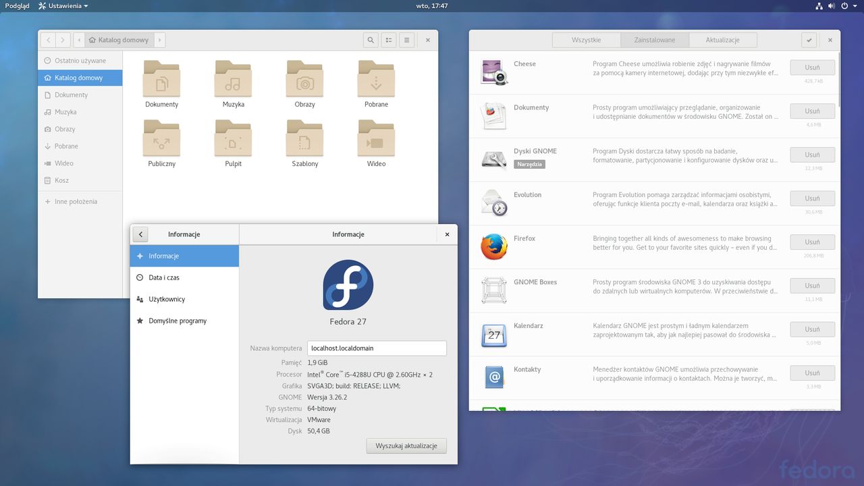Switch to the Aktualizacje tab
The image size is (864, 486).
point(722,40)
